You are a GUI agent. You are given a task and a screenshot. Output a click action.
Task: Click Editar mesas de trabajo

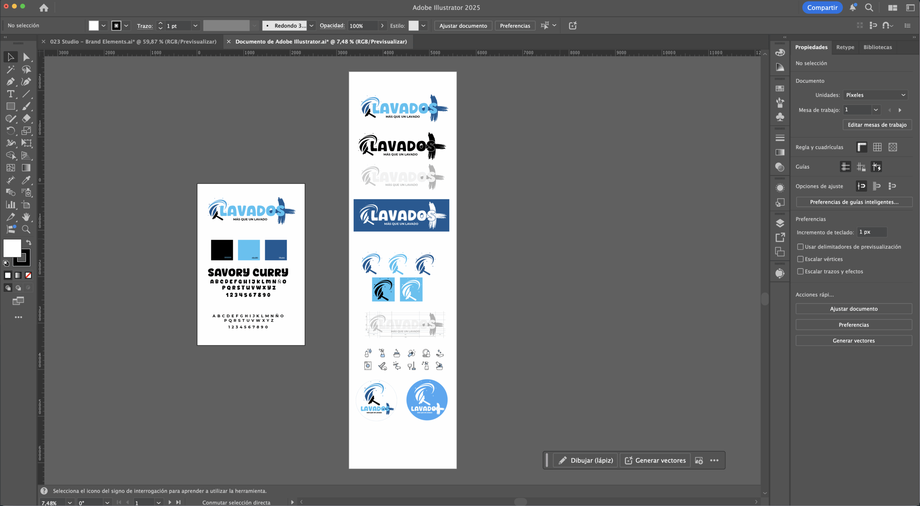tap(877, 125)
